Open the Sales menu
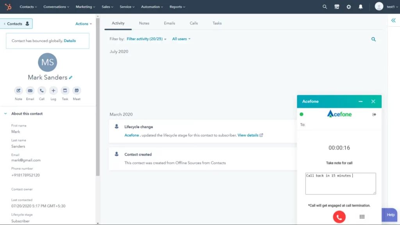The height and width of the screenshot is (225, 400). pyautogui.click(x=107, y=7)
